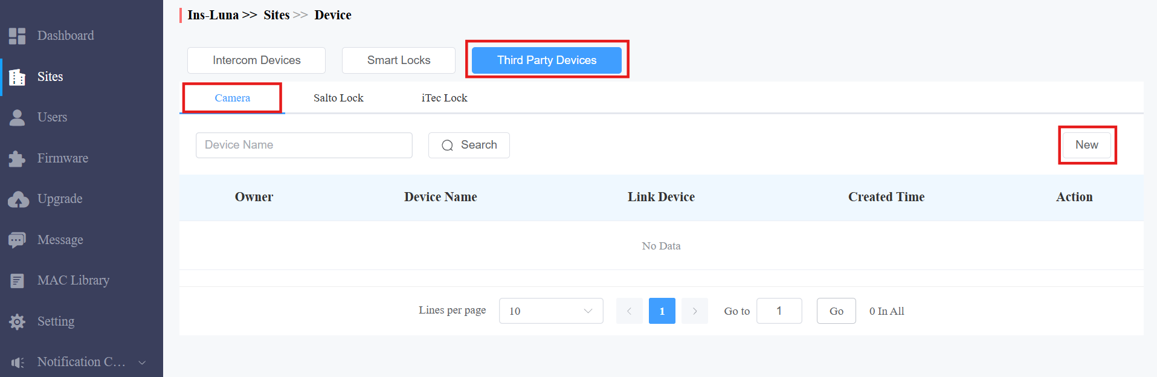Image resolution: width=1157 pixels, height=377 pixels.
Task: Open Message via the chat bubble icon
Action: [x=17, y=240]
